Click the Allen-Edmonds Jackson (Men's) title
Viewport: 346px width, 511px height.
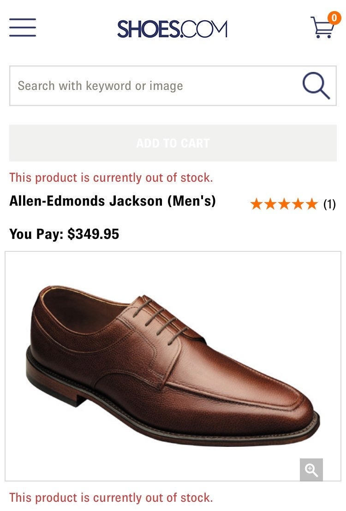113,201
